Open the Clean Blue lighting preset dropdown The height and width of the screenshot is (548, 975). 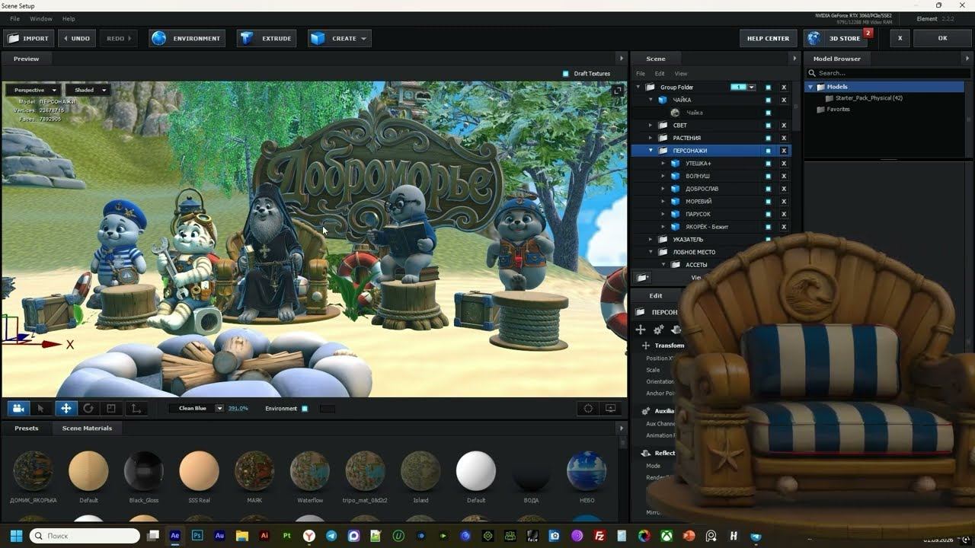(x=197, y=409)
